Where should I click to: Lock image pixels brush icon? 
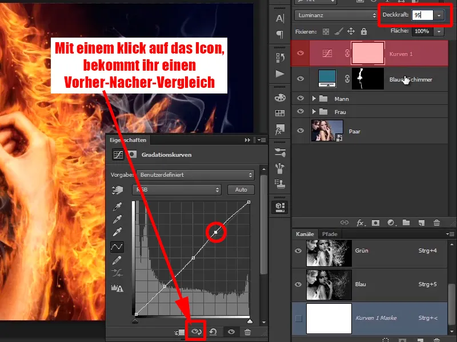338,31
